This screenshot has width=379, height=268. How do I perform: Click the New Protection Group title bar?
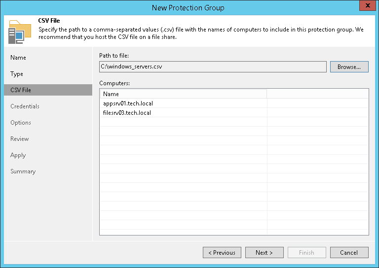pos(188,7)
